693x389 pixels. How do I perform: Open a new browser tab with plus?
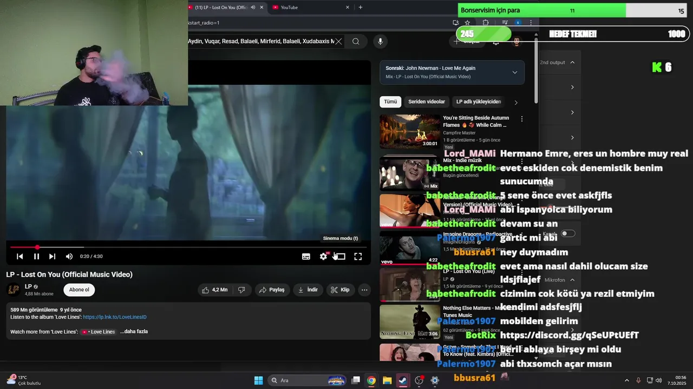[x=361, y=8]
